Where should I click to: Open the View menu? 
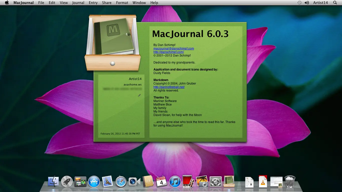point(64,3)
